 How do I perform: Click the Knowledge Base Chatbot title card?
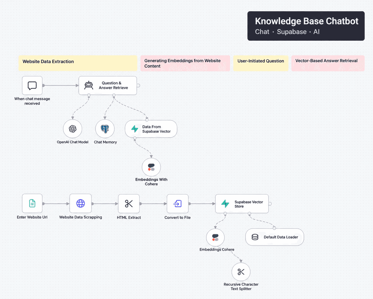tap(306, 26)
